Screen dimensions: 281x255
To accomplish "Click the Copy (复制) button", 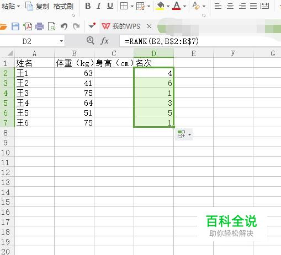I will (x=37, y=7).
